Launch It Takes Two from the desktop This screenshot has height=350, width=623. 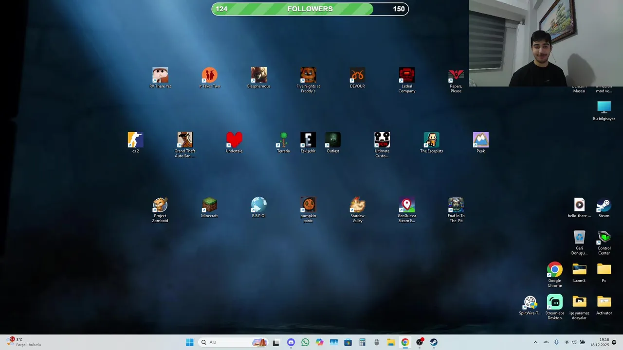click(209, 78)
